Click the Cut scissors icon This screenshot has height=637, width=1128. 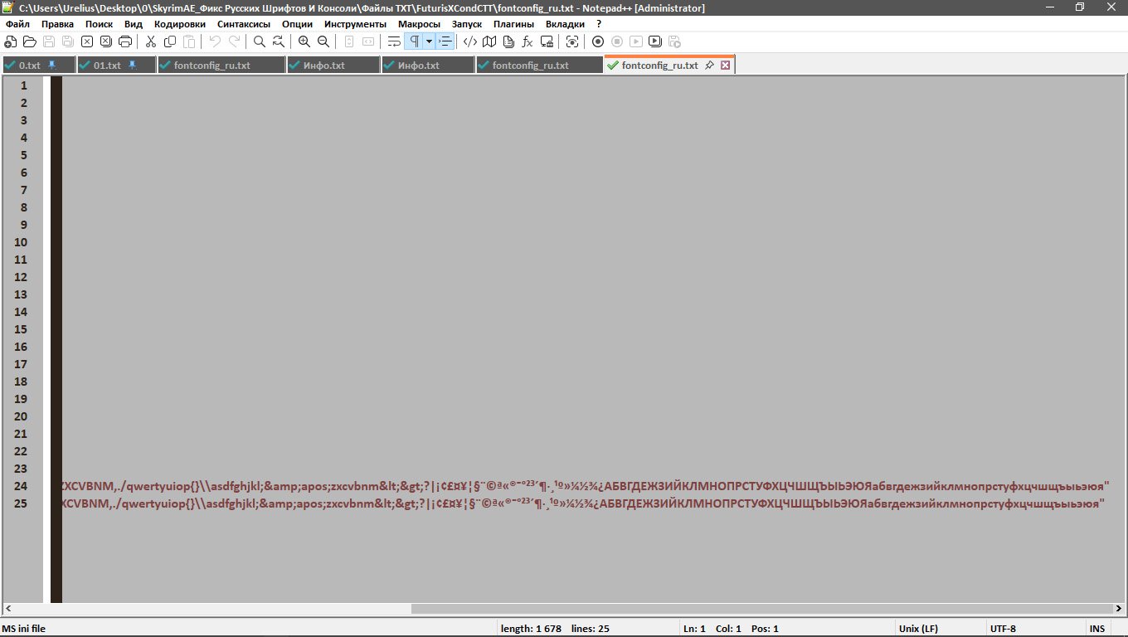coord(151,41)
